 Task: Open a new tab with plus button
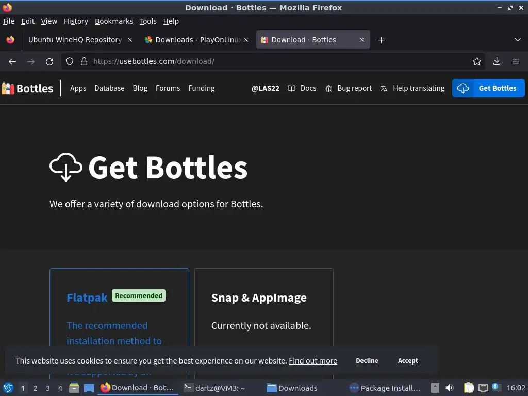(381, 40)
